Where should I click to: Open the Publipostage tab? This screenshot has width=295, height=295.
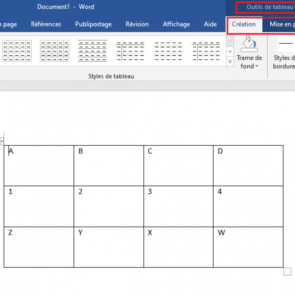[93, 24]
